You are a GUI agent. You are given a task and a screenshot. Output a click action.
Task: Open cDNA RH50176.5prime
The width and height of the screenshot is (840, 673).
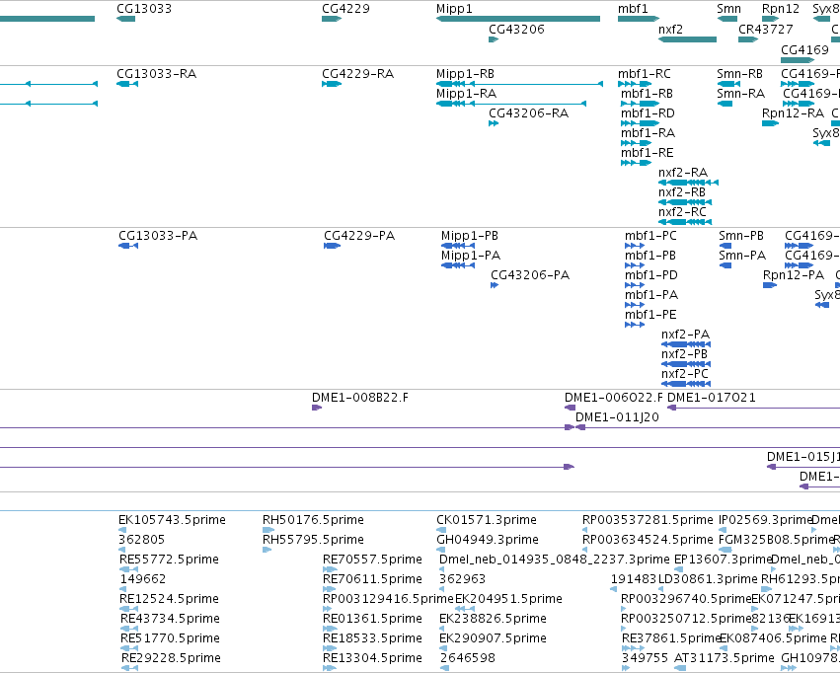tap(313, 520)
